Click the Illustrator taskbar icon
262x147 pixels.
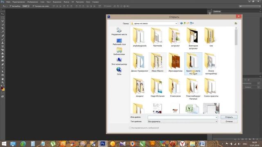pos(152,143)
